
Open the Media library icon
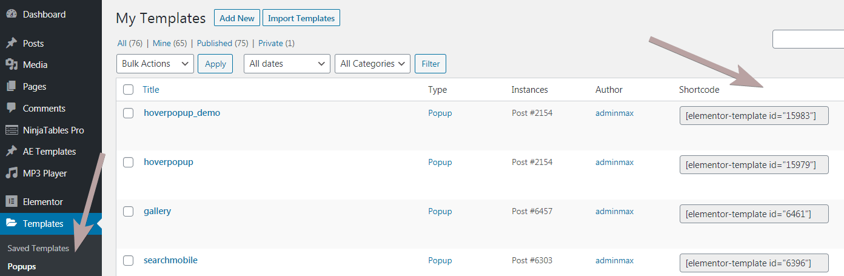[11, 65]
